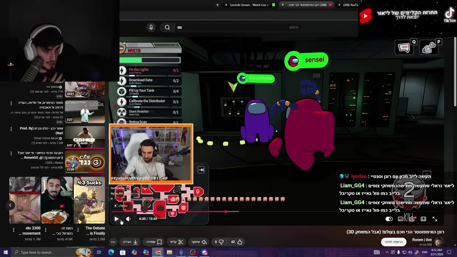Switch to the (268) YouTube browser tab
The image size is (457, 257).
[348, 5]
